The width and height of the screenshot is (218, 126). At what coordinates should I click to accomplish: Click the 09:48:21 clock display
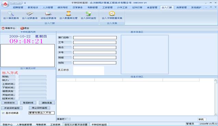pos(26,41)
